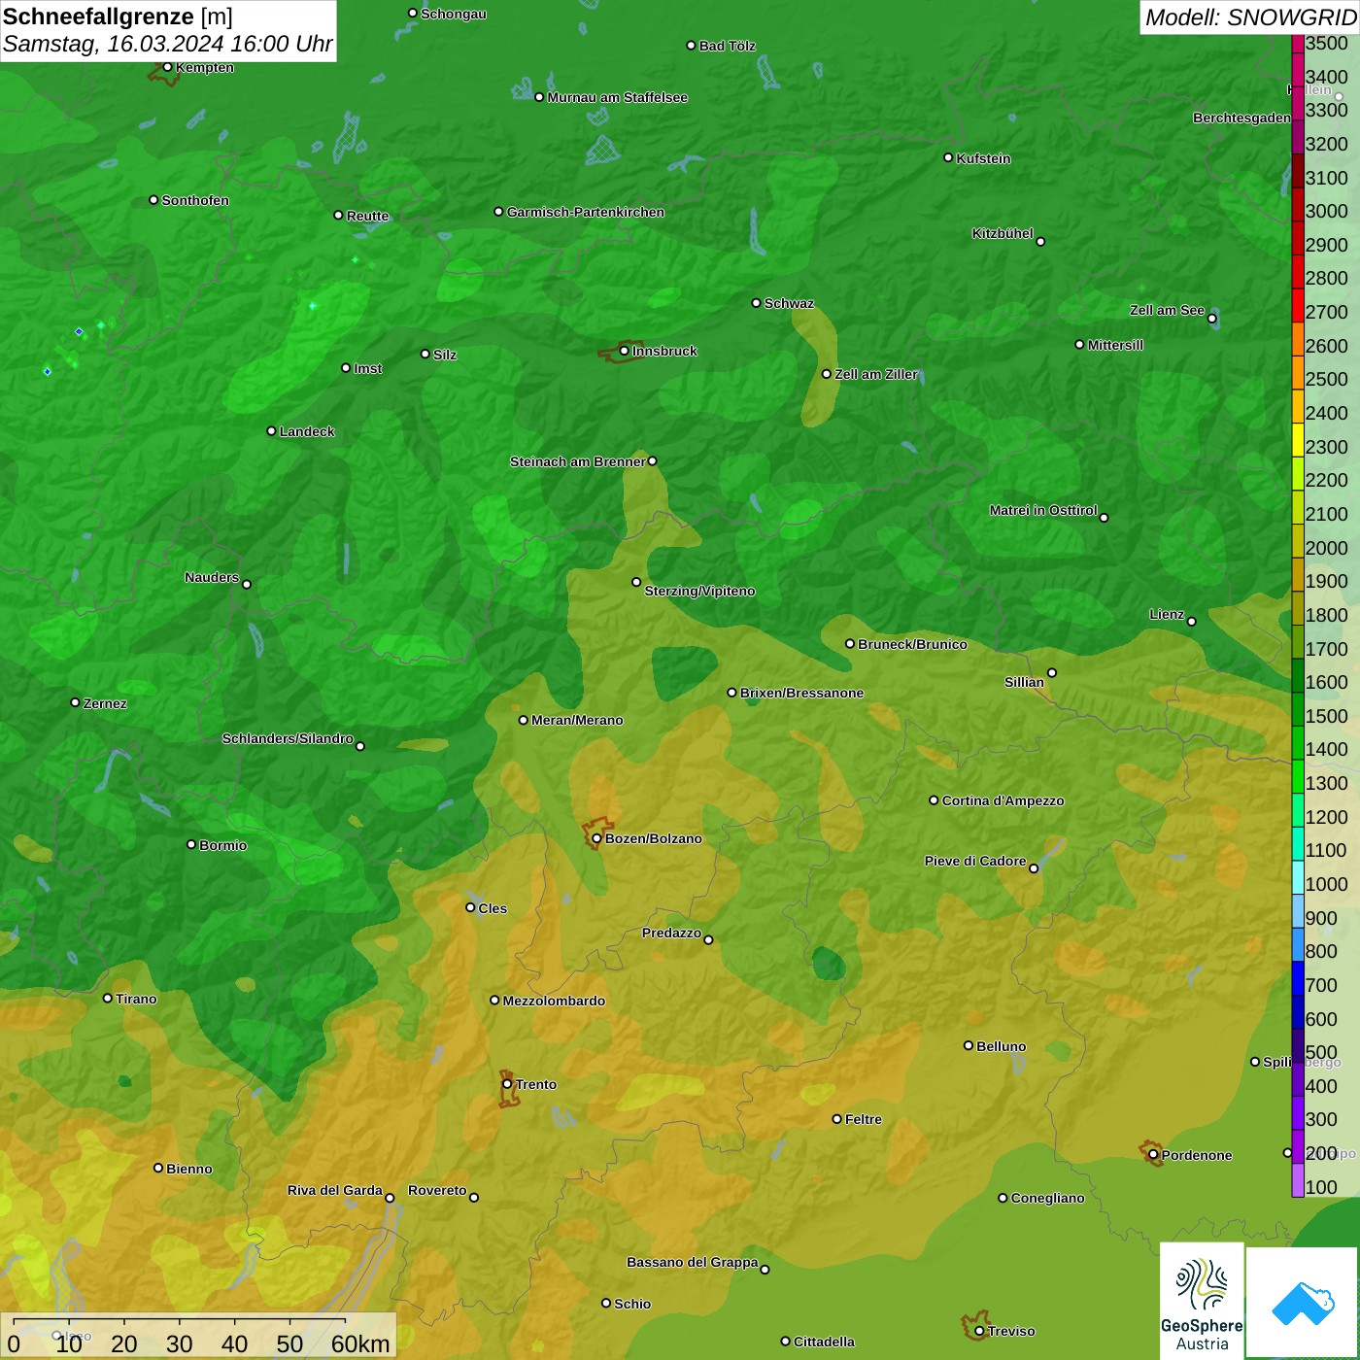Click the Matrei in Osttirol location dot
The image size is (1360, 1360).
point(1104,517)
